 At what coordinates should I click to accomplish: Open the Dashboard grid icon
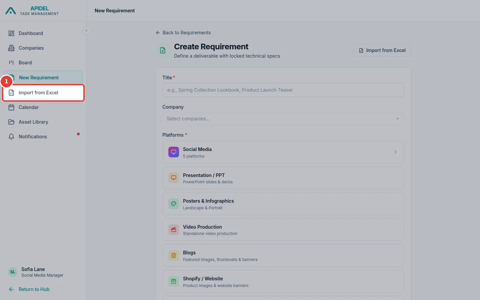[11, 33]
